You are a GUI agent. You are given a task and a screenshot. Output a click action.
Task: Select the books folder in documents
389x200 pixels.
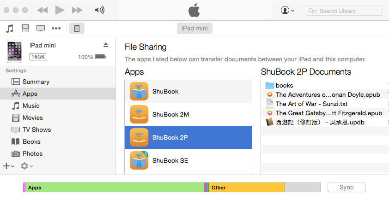(325, 85)
